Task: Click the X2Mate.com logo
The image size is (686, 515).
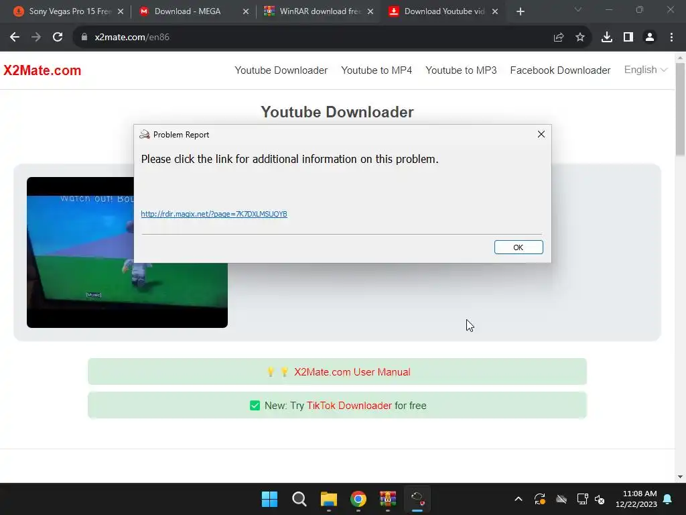Action: [42, 70]
